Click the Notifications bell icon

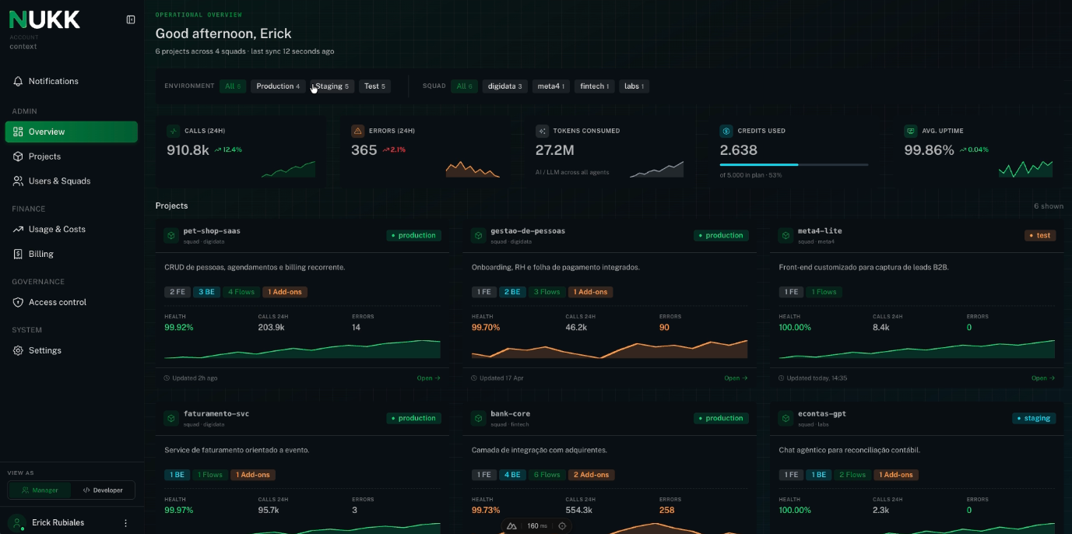18,81
